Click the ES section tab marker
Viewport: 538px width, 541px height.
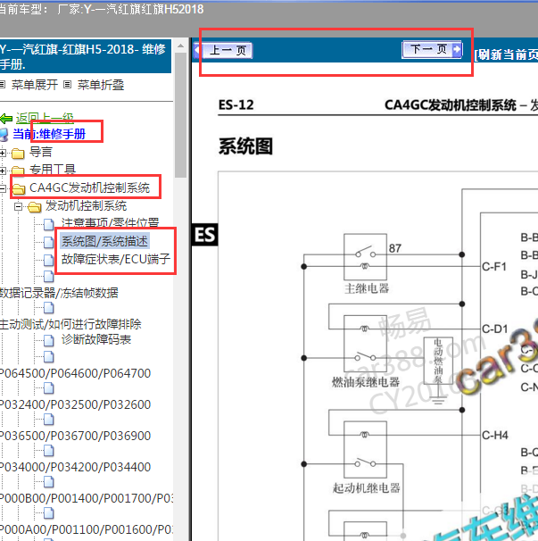(205, 235)
